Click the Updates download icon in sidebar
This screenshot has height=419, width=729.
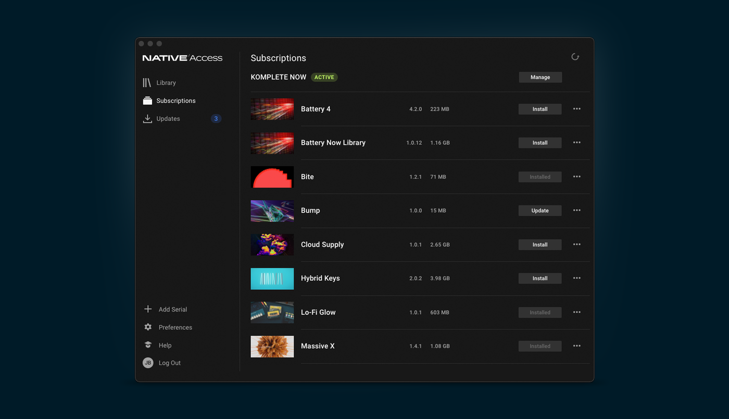pyautogui.click(x=147, y=119)
